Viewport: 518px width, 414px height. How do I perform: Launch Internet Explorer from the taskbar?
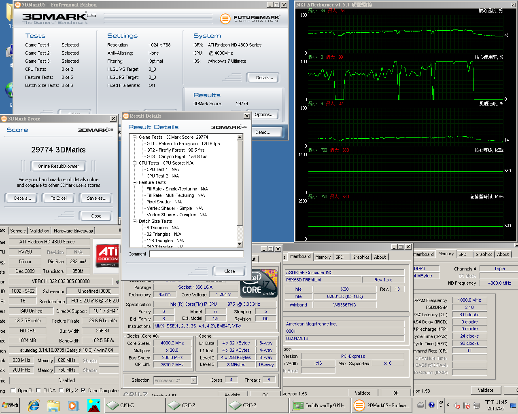pyautogui.click(x=34, y=405)
